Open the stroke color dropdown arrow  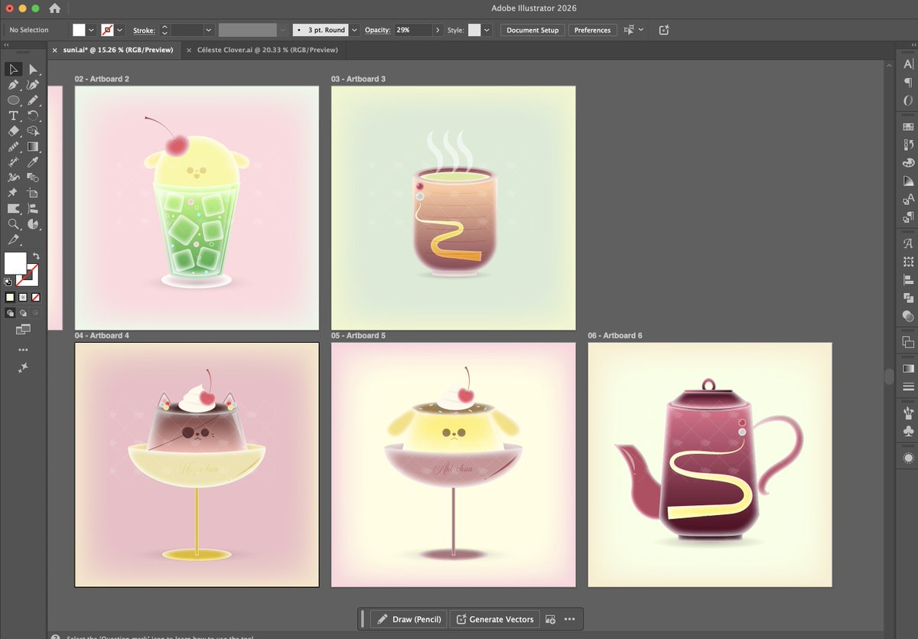(x=121, y=30)
